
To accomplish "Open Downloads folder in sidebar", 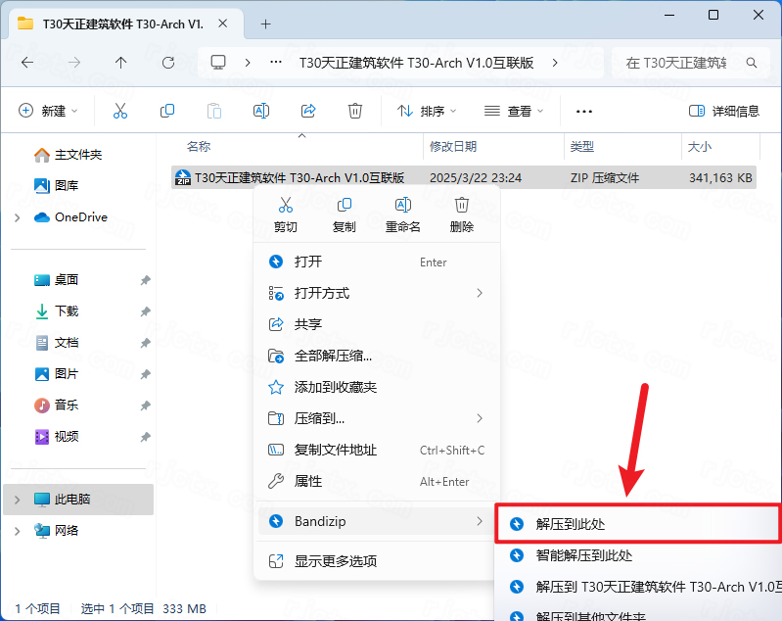I will pos(67,311).
